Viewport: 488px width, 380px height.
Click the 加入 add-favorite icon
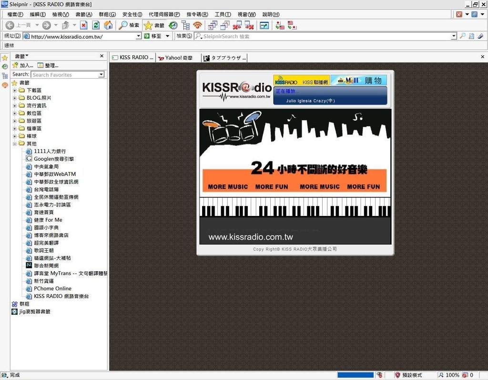15,65
